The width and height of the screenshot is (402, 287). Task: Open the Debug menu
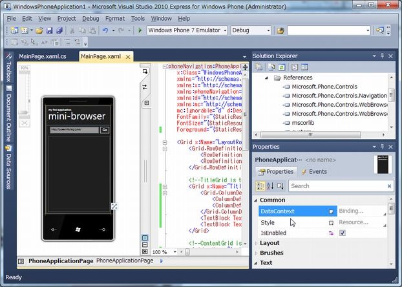[90, 19]
